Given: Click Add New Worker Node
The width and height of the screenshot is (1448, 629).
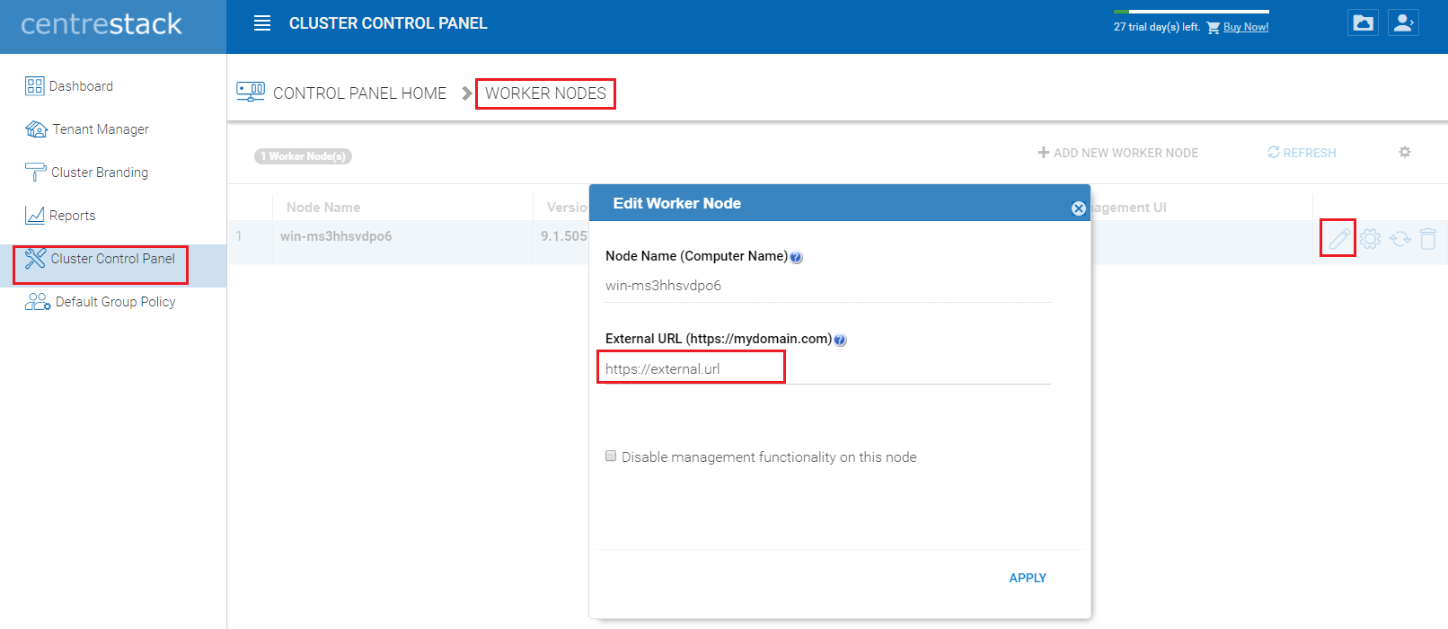Looking at the screenshot, I should [x=1118, y=153].
